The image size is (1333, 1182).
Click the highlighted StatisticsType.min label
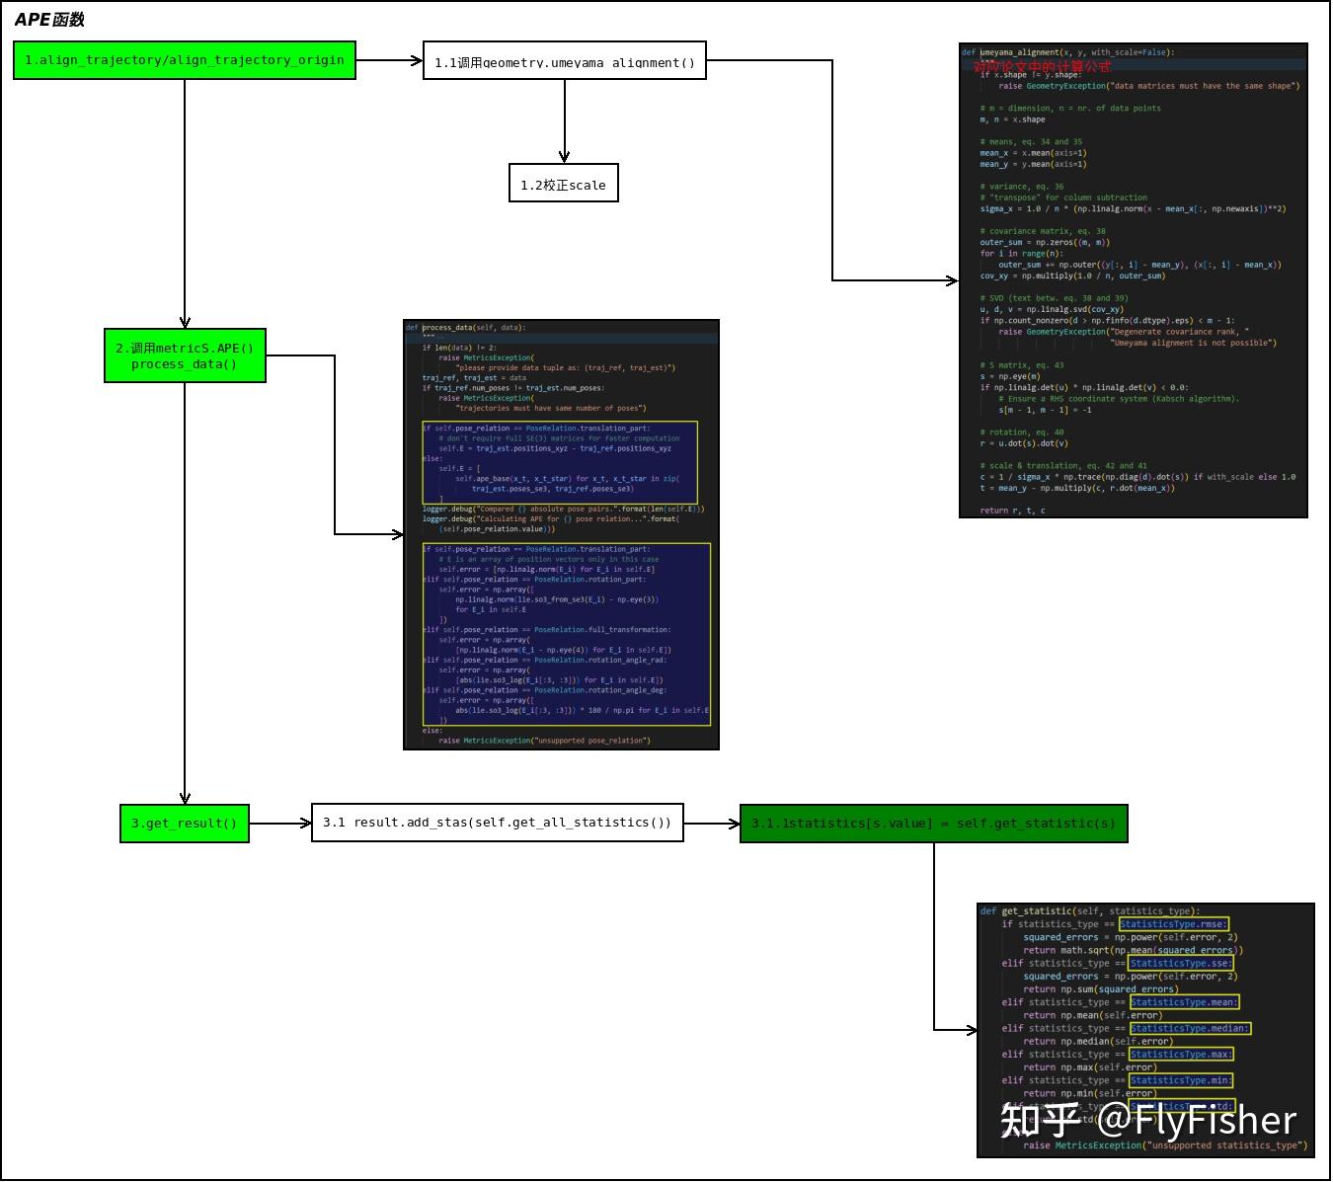[1182, 1080]
